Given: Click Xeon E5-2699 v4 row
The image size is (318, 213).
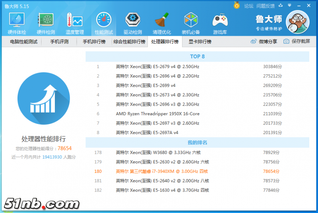Looking at the screenshot, I should coord(197,85).
